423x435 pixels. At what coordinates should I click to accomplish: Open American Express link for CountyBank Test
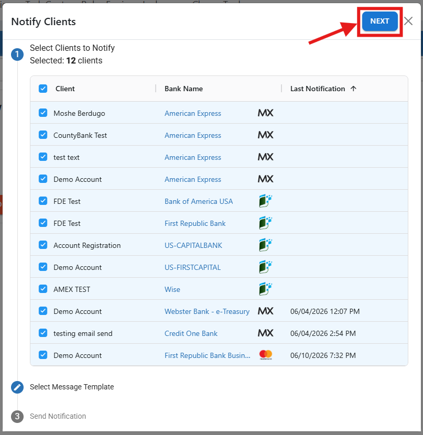click(193, 135)
